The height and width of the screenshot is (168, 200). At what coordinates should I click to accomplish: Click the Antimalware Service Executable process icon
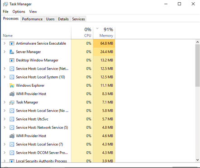(x=12, y=43)
